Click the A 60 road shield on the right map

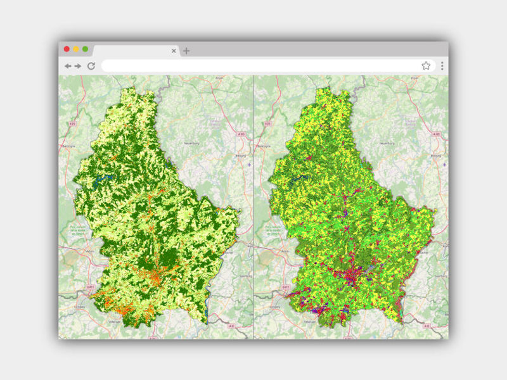coord(437,134)
